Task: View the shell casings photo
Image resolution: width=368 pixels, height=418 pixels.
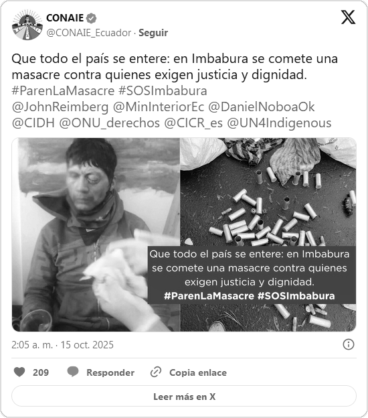Action: [x=268, y=234]
